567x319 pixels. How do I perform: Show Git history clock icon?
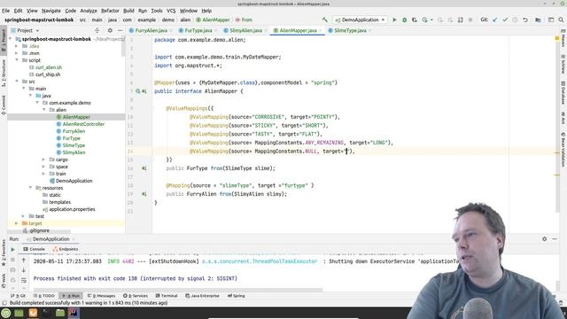pos(515,19)
